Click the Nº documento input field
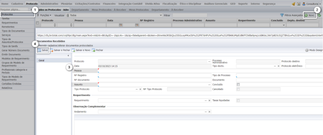 click(x=155, y=80)
